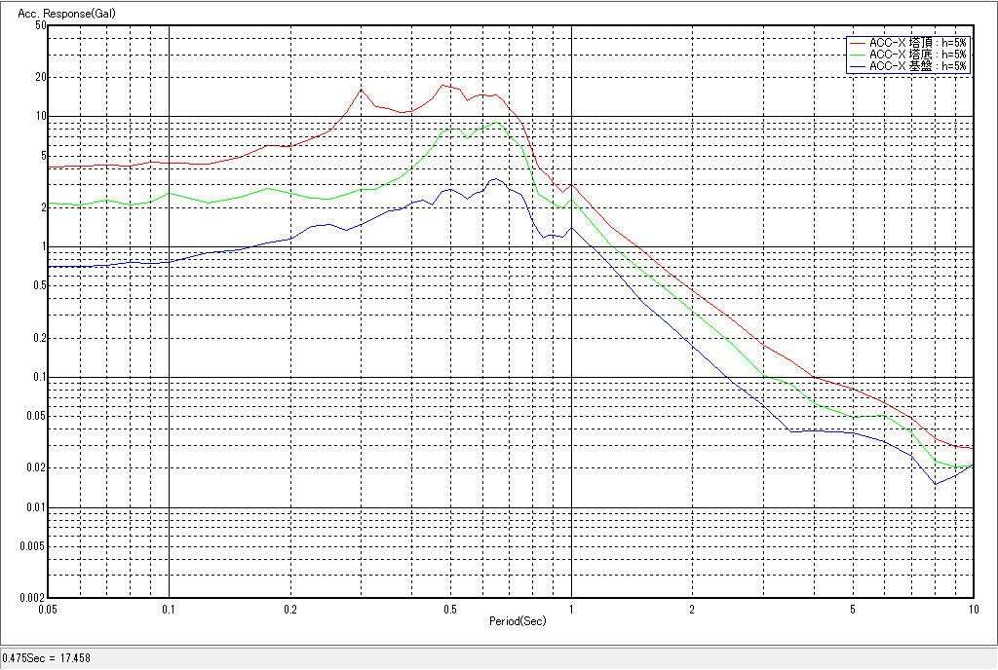The height and width of the screenshot is (670, 998).
Task: Click the green line sample in legend
Action: pyautogui.click(x=858, y=55)
